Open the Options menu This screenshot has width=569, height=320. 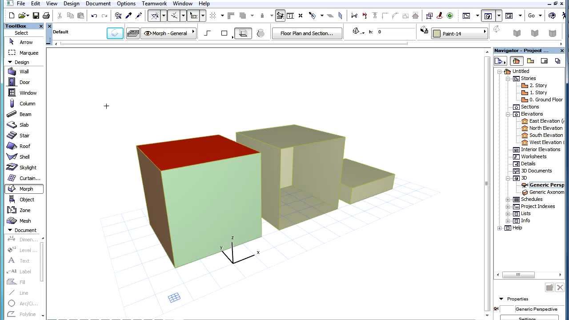pyautogui.click(x=126, y=4)
